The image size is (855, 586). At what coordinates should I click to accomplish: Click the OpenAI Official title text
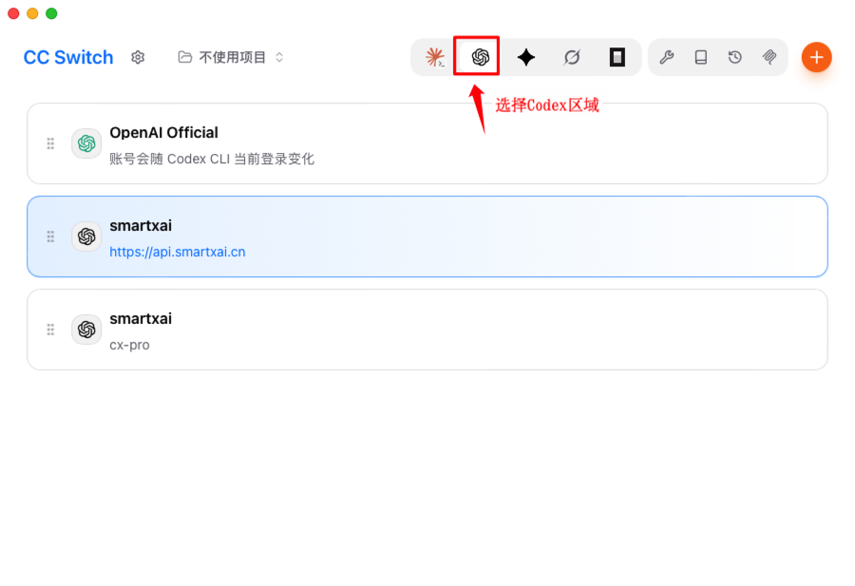click(x=163, y=132)
